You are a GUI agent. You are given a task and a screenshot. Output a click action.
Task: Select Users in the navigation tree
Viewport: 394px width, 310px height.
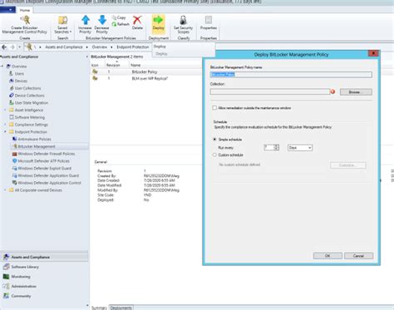click(x=19, y=74)
